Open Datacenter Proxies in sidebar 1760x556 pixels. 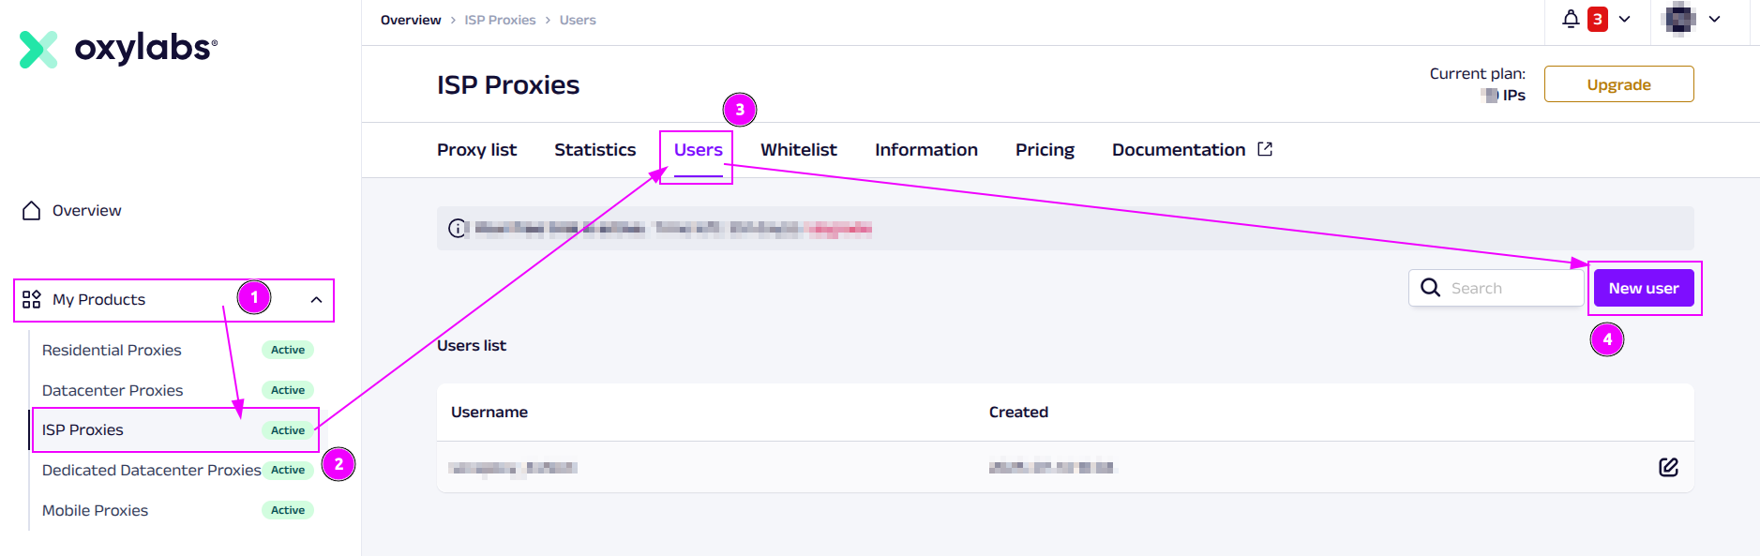coord(113,390)
